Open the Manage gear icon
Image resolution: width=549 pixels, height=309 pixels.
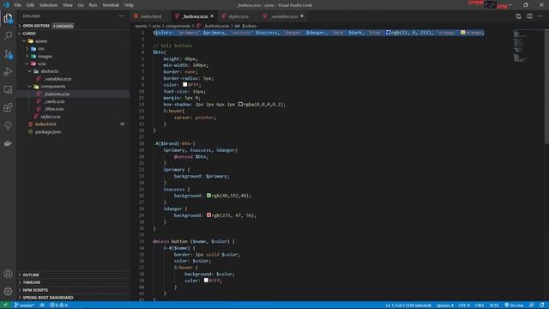(x=8, y=291)
